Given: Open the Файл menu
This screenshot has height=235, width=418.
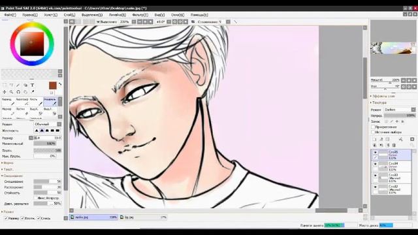Looking at the screenshot, I should [x=10, y=15].
